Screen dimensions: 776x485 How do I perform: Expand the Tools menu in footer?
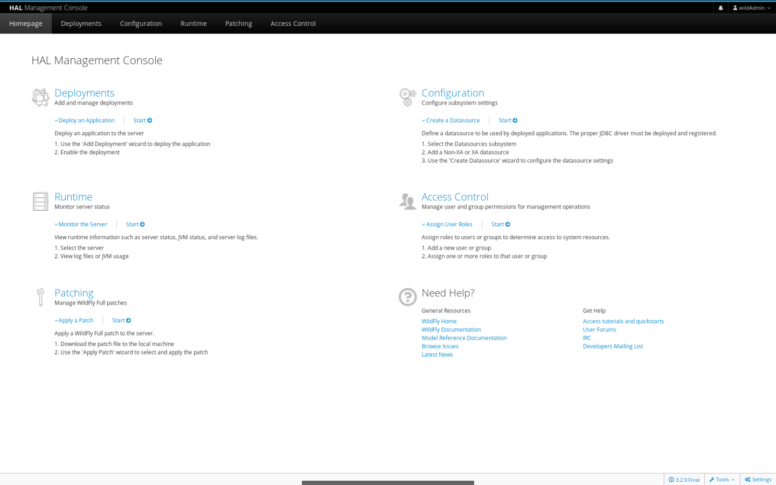click(722, 480)
